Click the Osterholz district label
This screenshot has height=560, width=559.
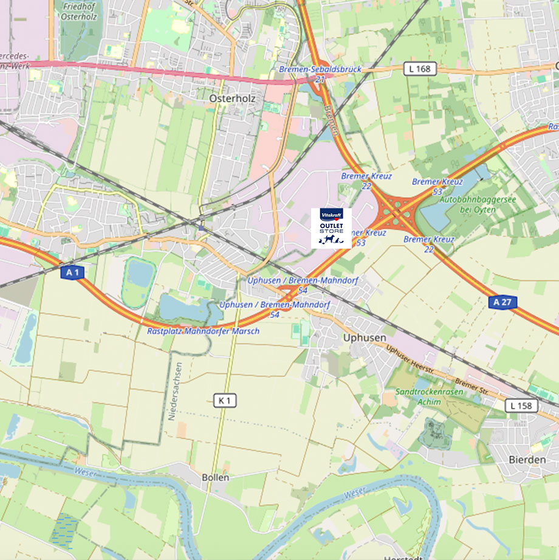(232, 99)
